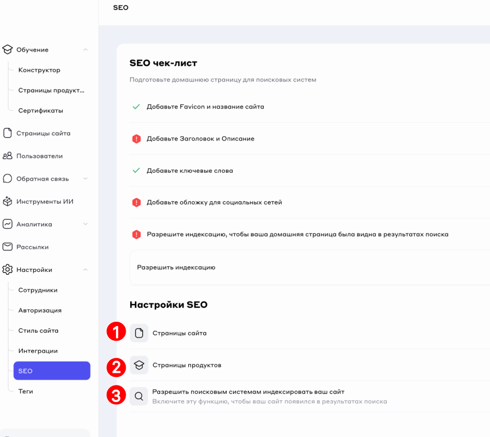Expand the Обратная связь chevron
Screen dimensions: 490x437
tap(85, 179)
